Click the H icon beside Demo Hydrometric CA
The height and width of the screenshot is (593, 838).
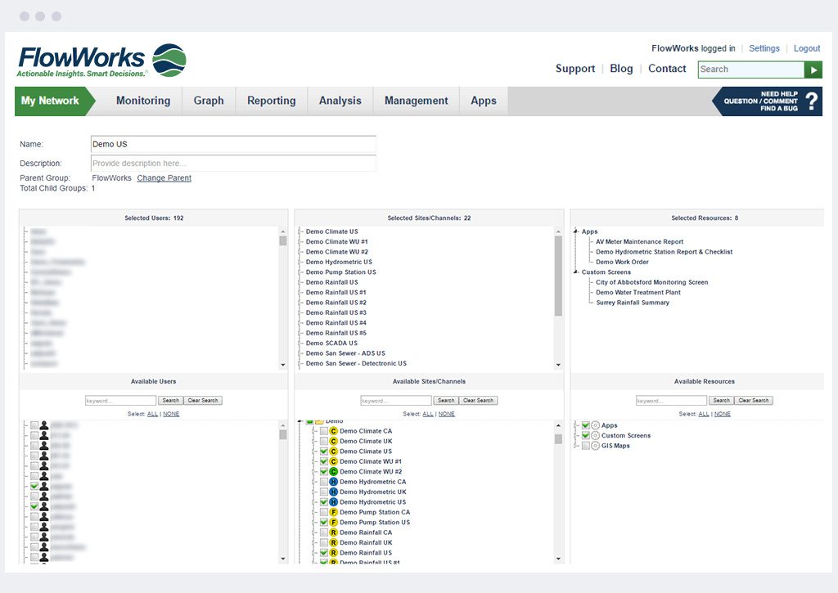tap(334, 482)
